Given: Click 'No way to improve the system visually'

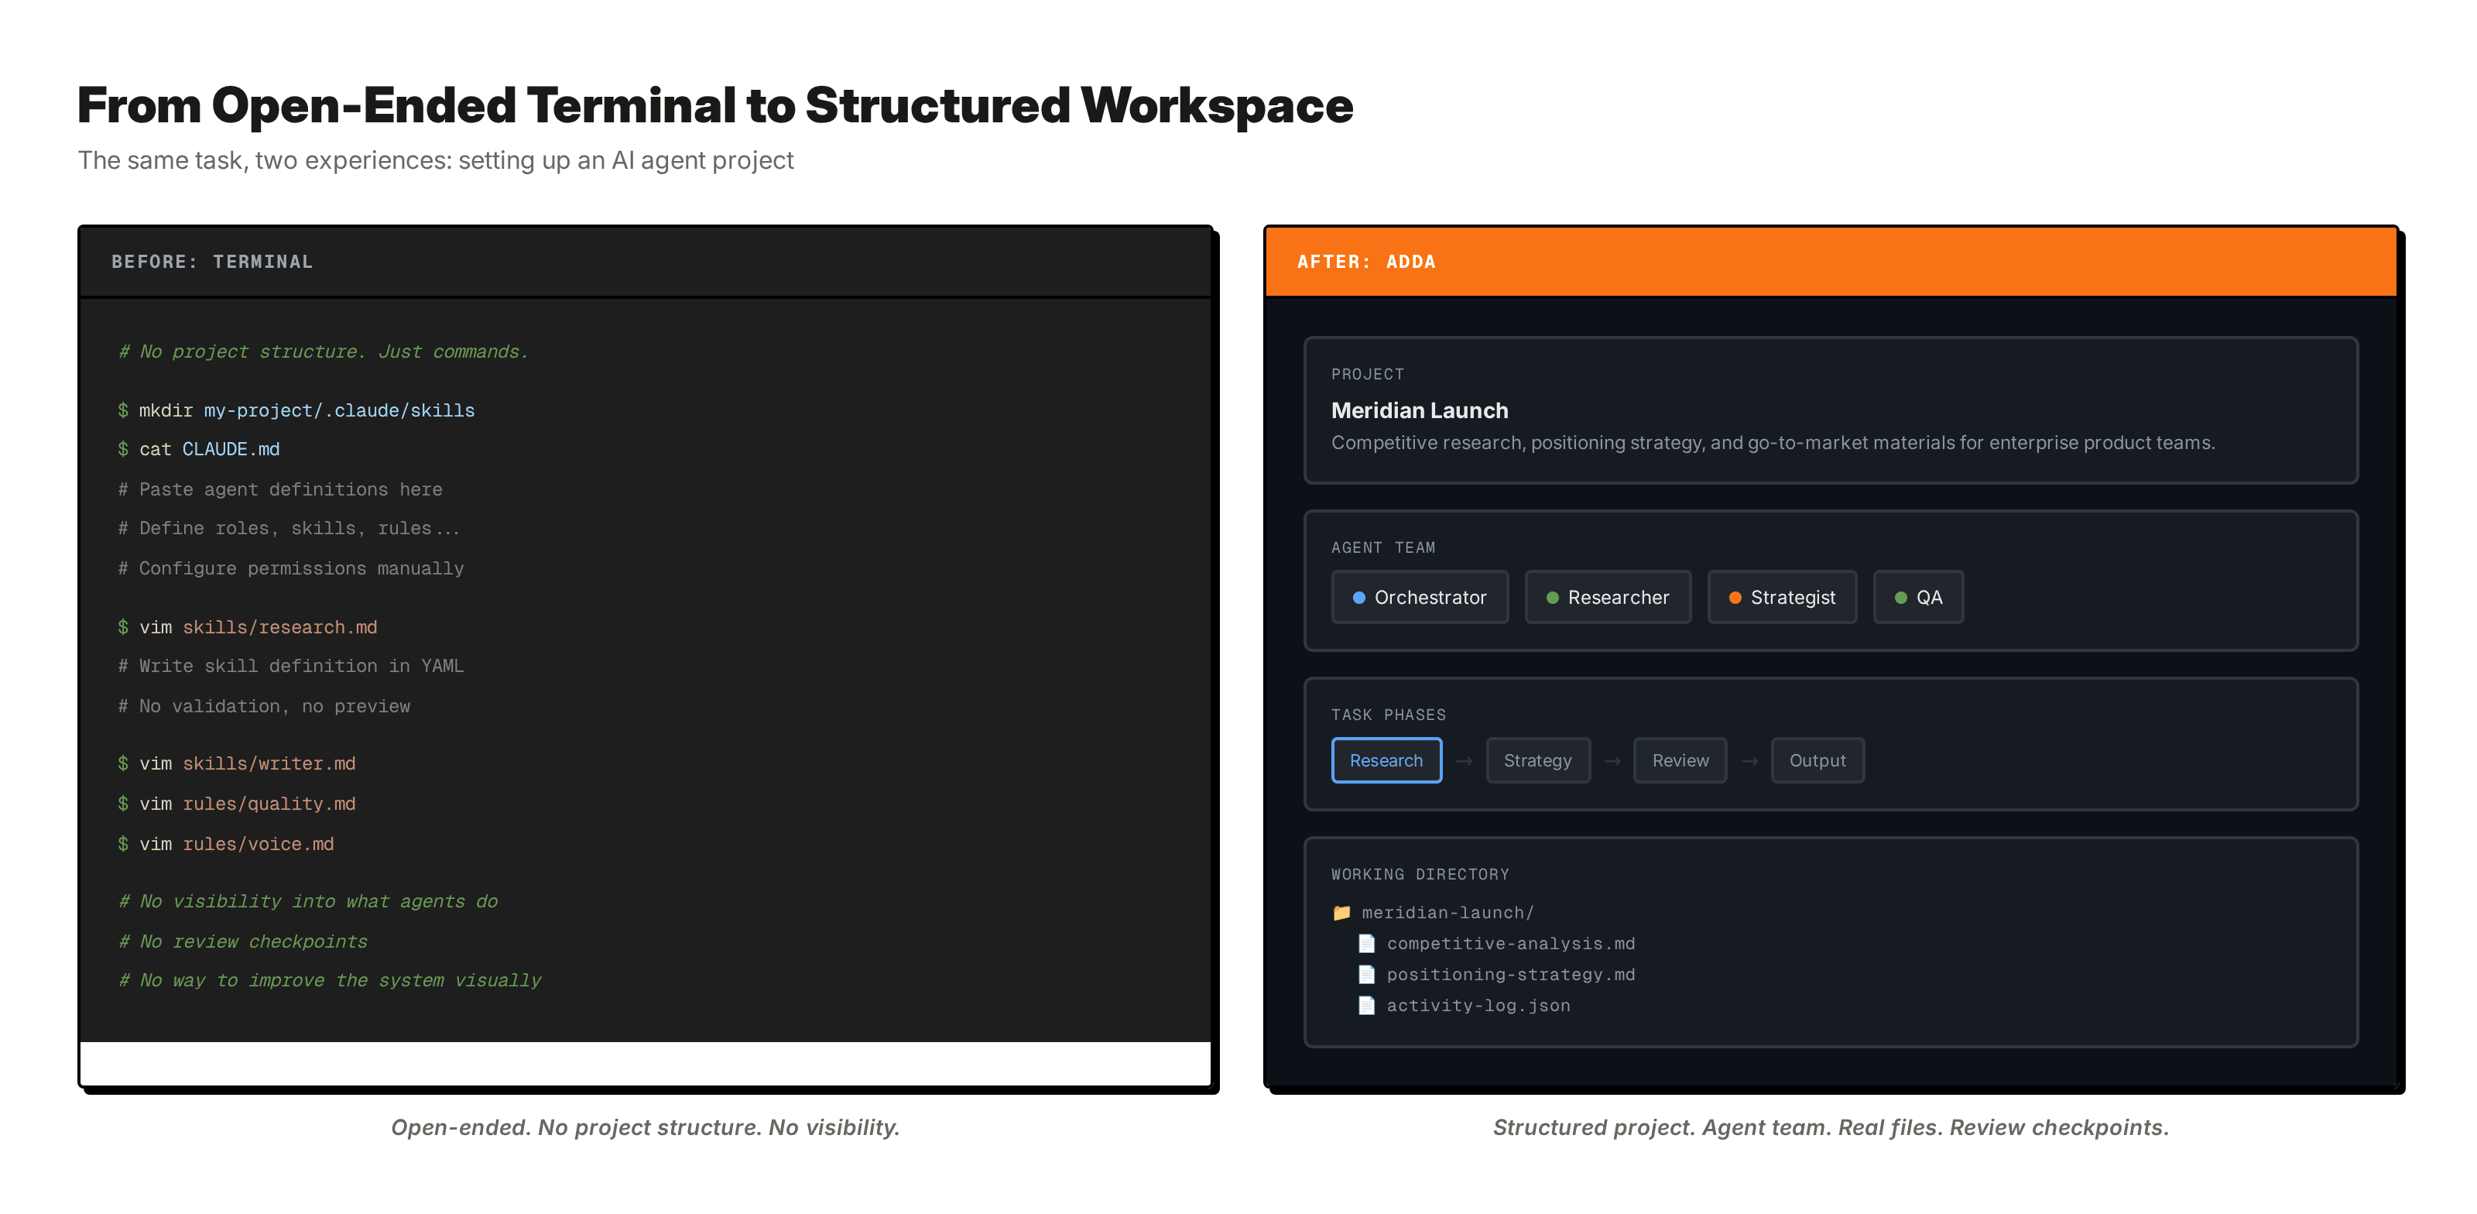Looking at the screenshot, I should click(x=330, y=980).
